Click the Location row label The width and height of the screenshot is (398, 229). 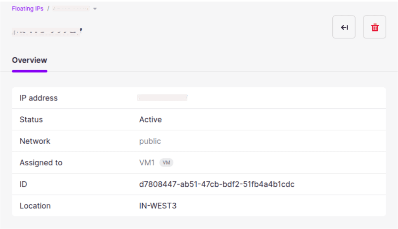tap(35, 206)
